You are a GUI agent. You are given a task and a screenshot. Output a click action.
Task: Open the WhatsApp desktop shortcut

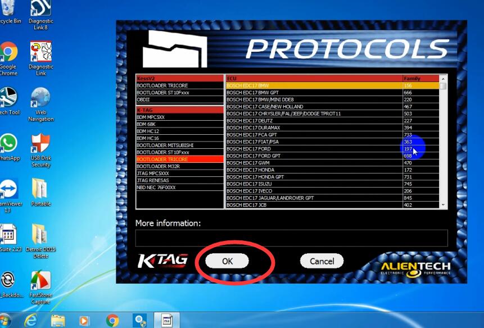9,147
